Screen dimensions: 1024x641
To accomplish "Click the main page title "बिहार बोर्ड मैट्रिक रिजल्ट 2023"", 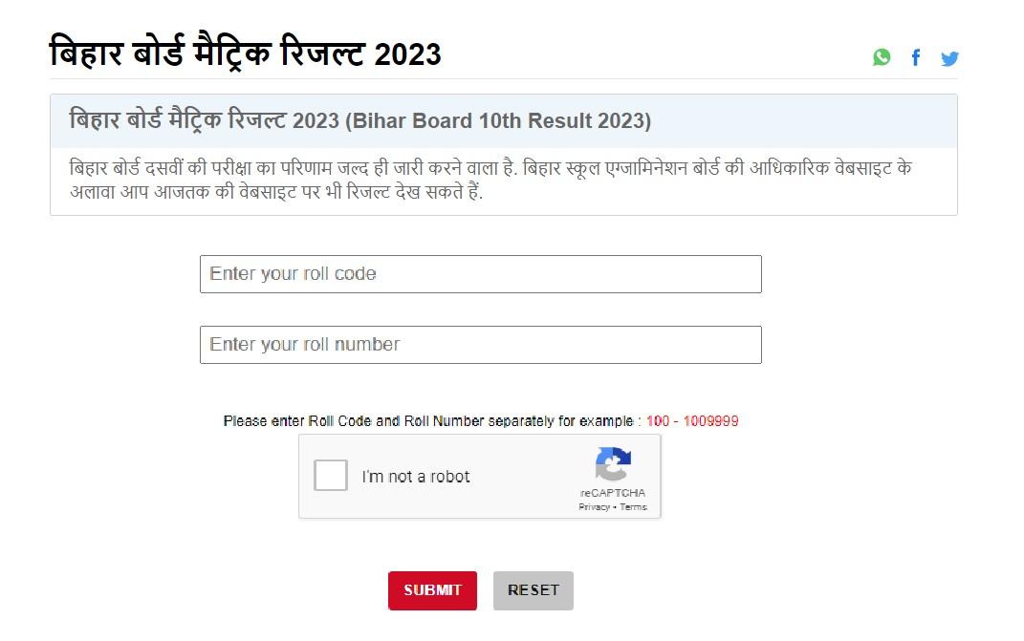I will (x=245, y=53).
